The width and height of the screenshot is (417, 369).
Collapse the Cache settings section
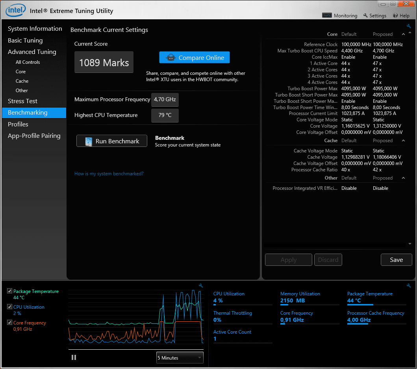[403, 141]
